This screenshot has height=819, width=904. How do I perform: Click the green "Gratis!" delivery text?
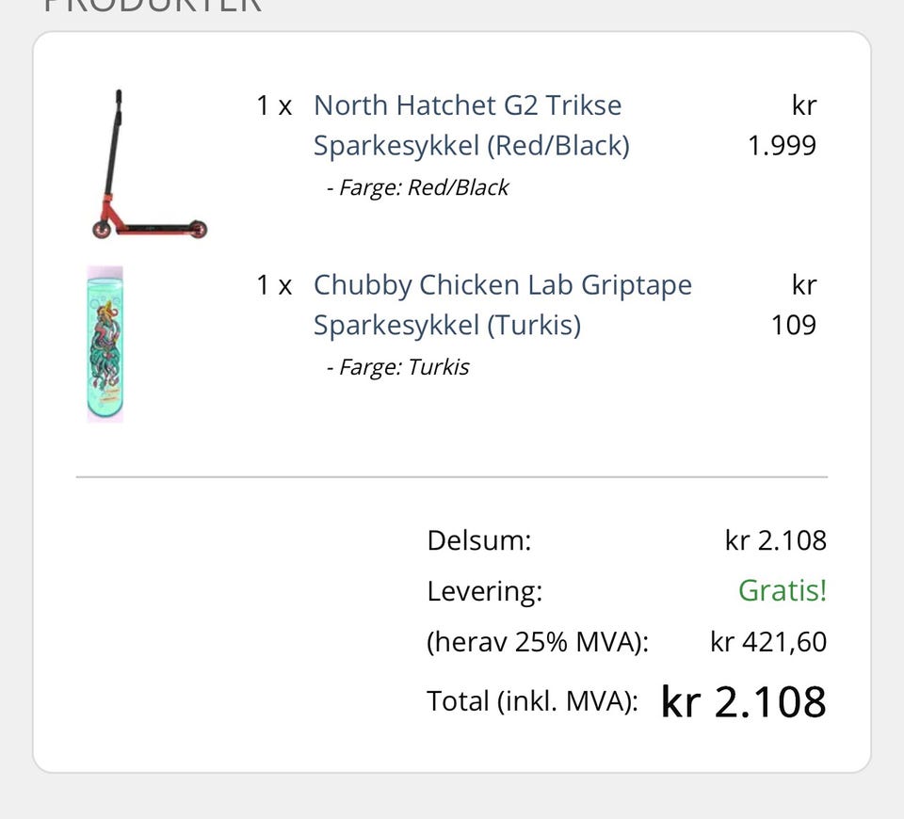coord(782,591)
